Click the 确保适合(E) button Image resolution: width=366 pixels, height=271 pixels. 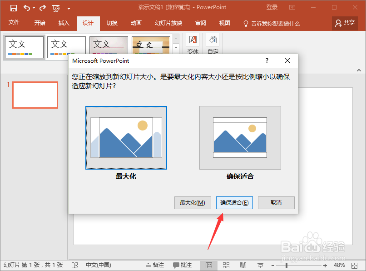click(234, 203)
